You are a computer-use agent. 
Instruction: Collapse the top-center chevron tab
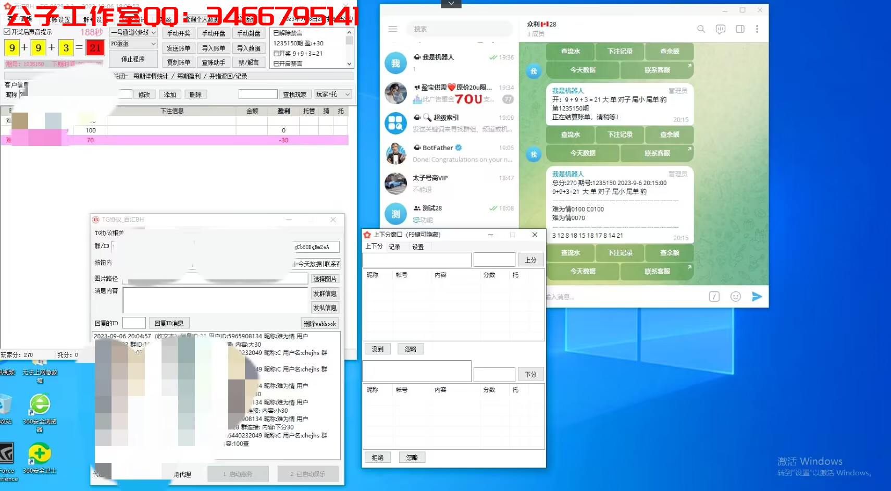point(451,4)
